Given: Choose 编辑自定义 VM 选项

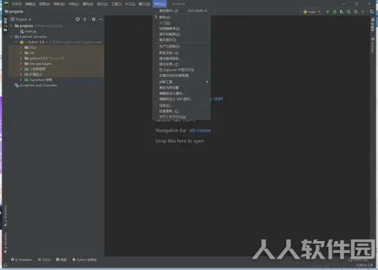Looking at the screenshot, I should tap(181, 99).
